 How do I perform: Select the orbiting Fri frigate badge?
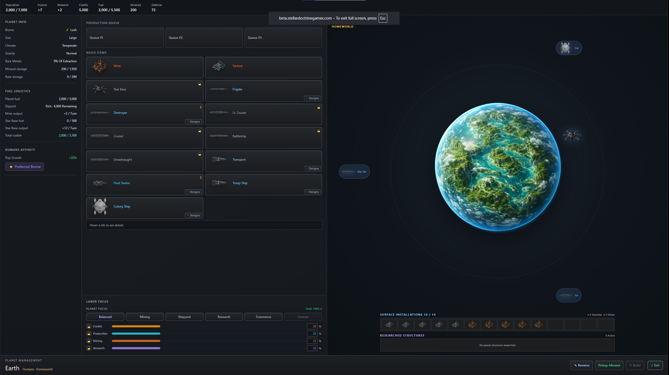tap(569, 295)
